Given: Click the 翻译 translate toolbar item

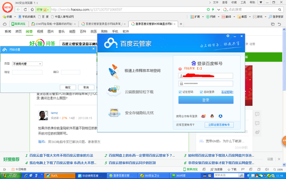Looking at the screenshot, I should click(226, 17).
